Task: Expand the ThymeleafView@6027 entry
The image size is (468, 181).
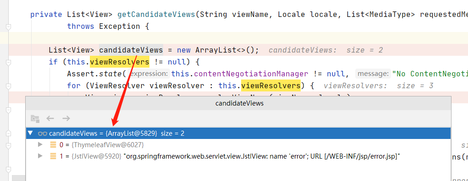Action: point(40,145)
